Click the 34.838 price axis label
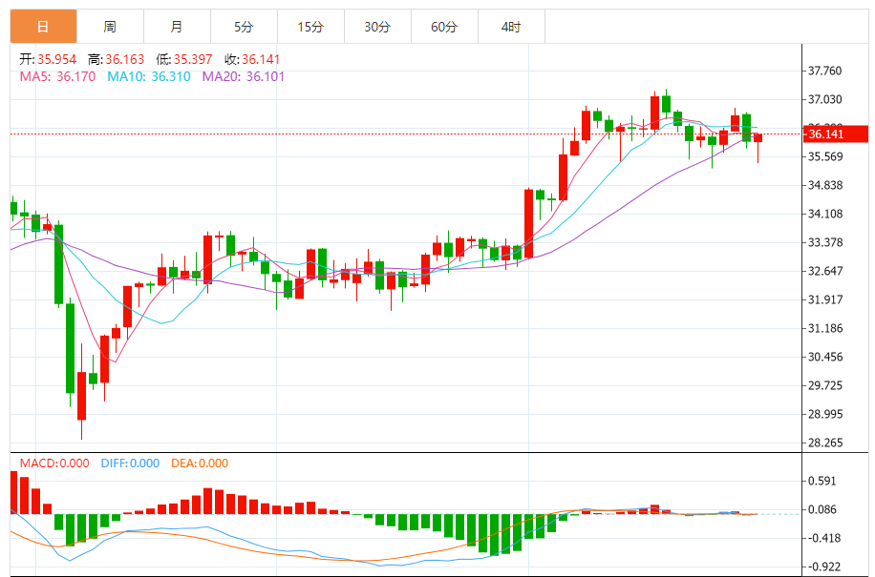 click(x=825, y=185)
